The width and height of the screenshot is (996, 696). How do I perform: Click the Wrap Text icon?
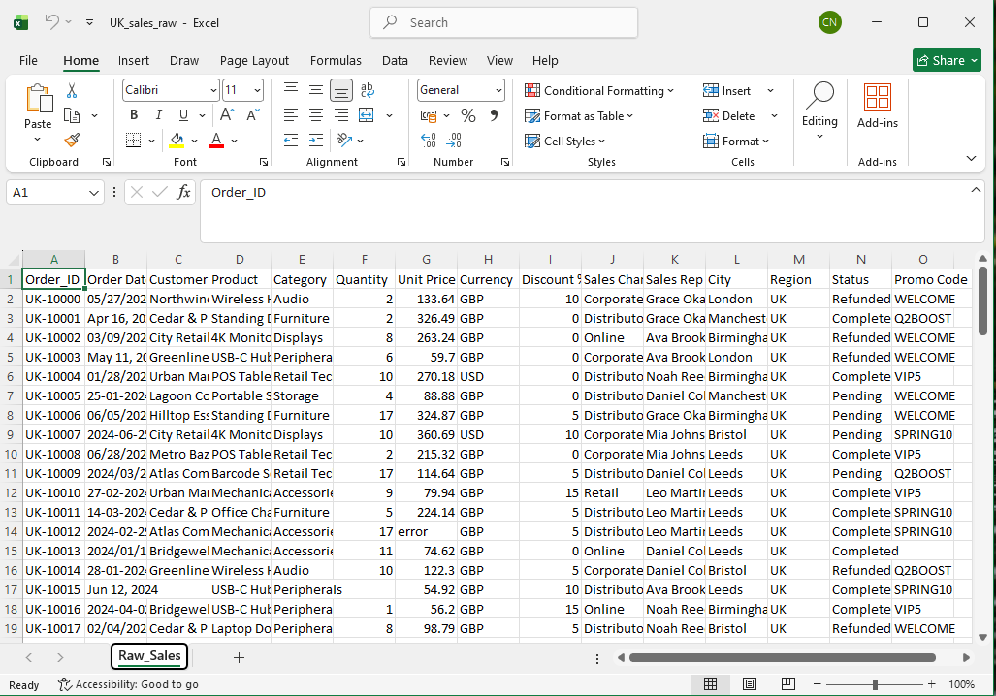[368, 90]
